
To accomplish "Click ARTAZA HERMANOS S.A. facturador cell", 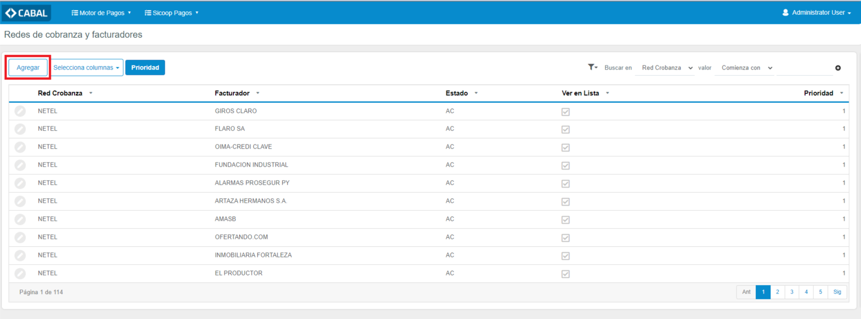I will [x=251, y=201].
